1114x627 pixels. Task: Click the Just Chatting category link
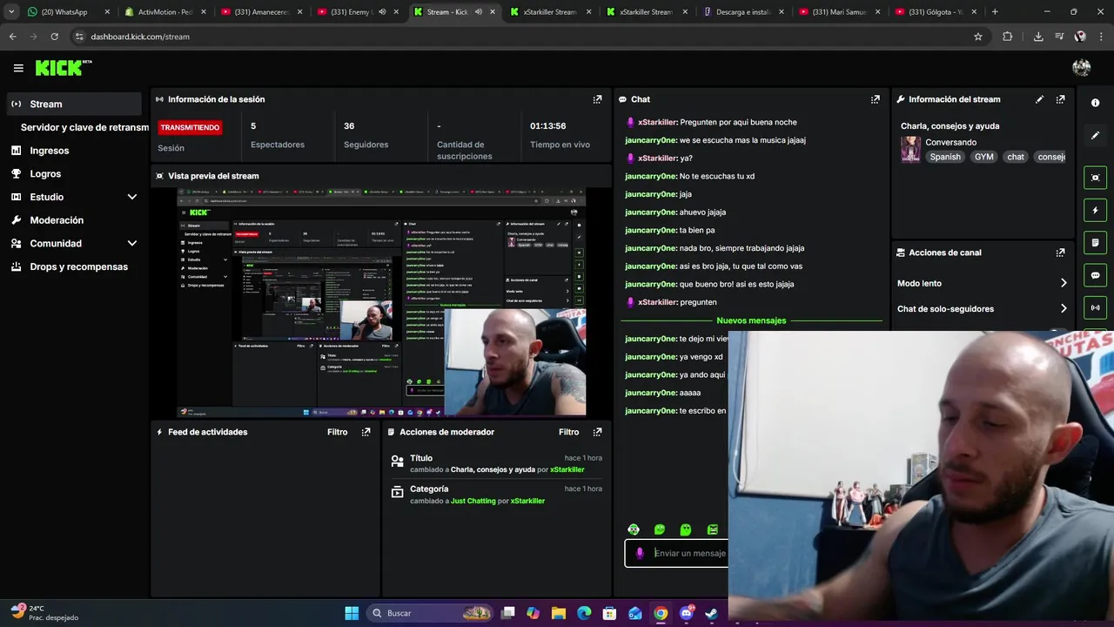point(473,501)
